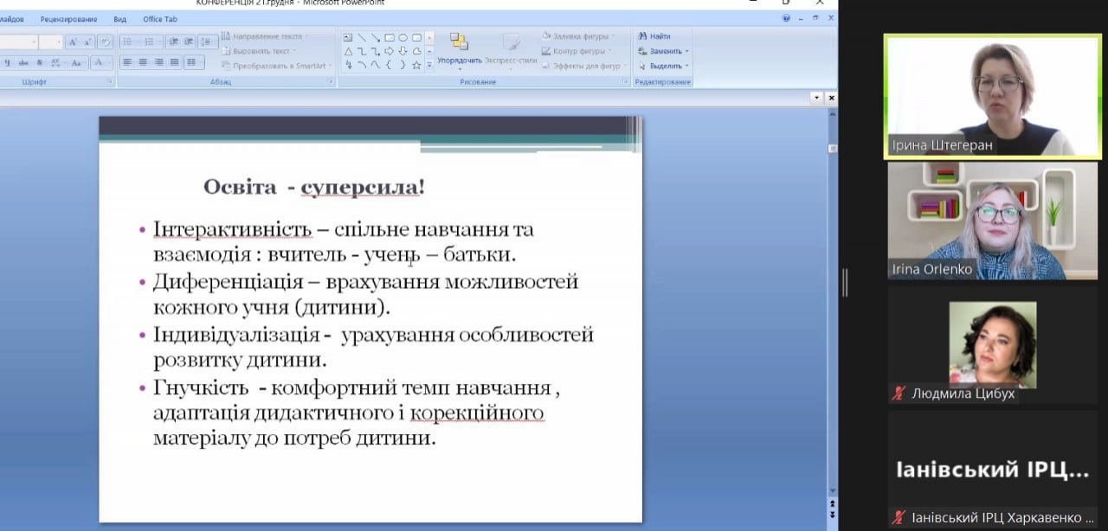Click the Arrange (Упорядочить) icon
Screen dimensions: 1108x531
point(459,43)
